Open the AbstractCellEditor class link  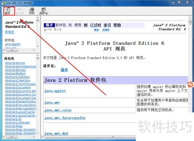[x=17, y=77]
